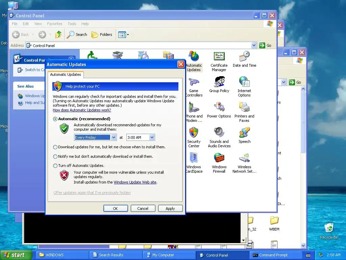The image size is (346, 260).
Task: Open Game Controllers icon
Action: 194,87
